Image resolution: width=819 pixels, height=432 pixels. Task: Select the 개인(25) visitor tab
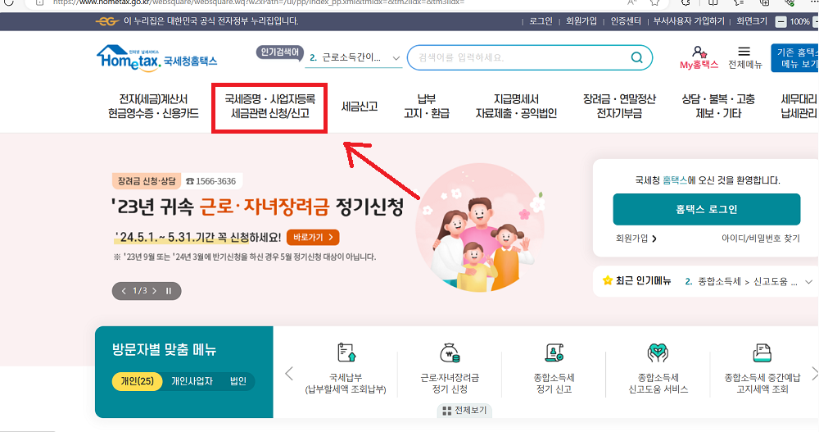[138, 380]
